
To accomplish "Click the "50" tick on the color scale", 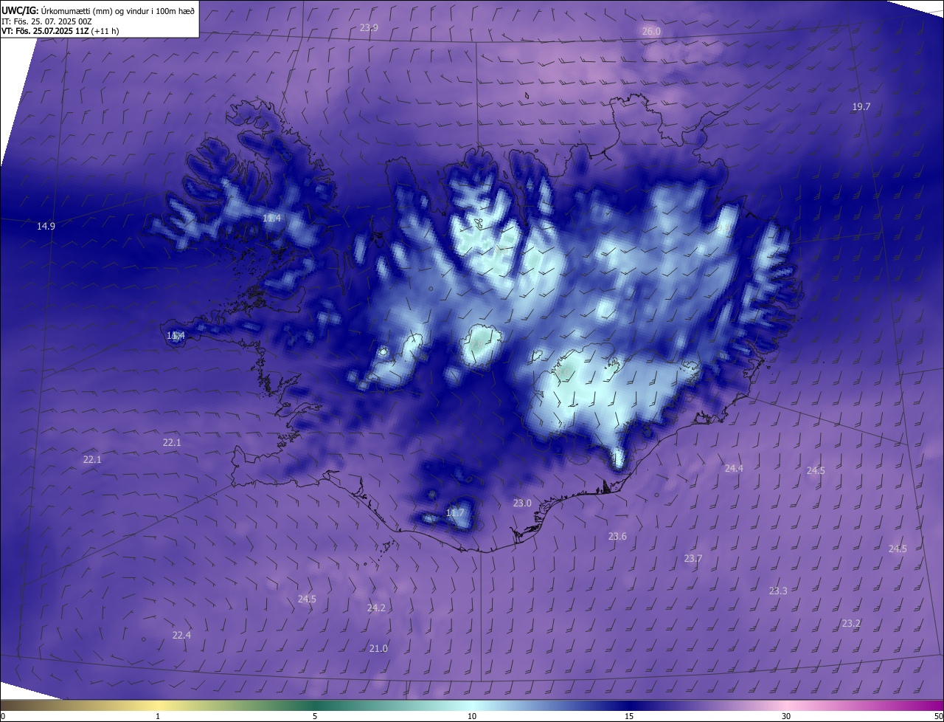I will pos(938,716).
